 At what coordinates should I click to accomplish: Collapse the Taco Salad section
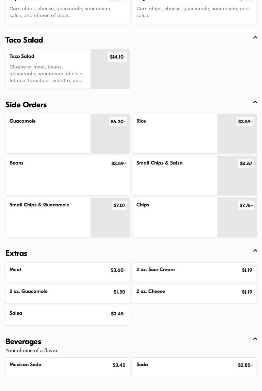click(x=255, y=37)
